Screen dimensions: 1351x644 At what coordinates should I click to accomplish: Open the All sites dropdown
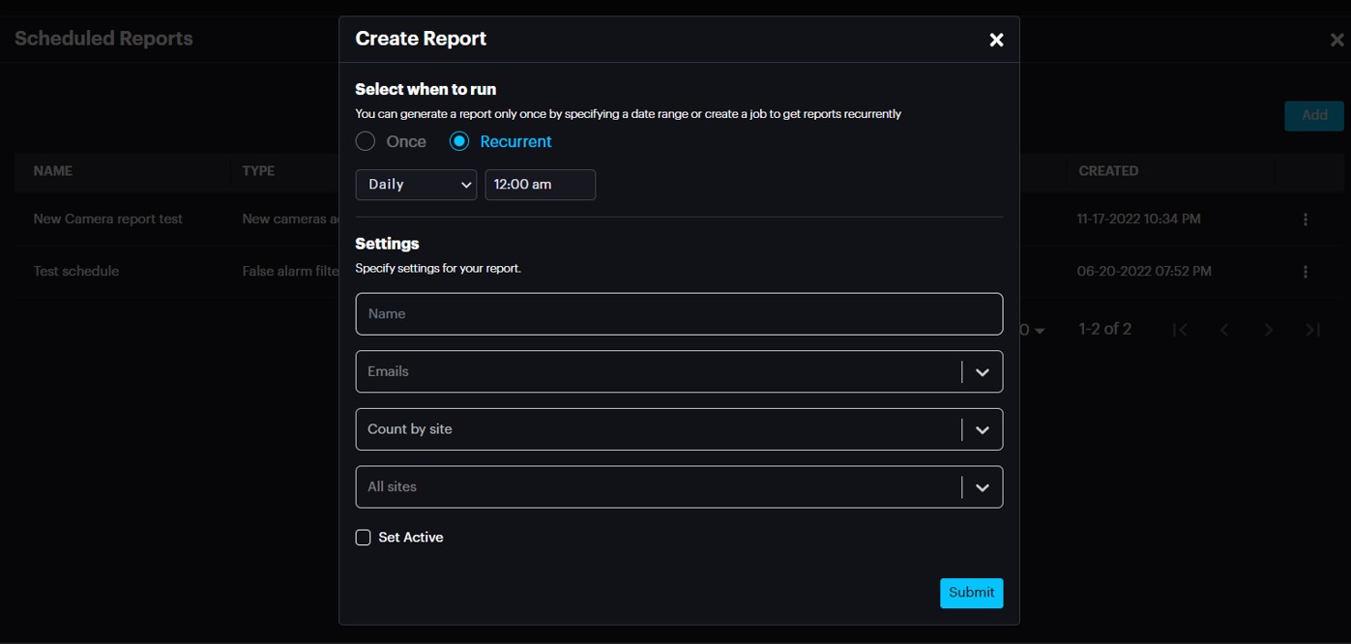coord(982,487)
